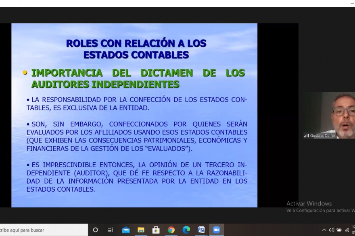The image size is (355, 236).
Task: Click the slide title line 'ESTADOS CONTABLES'
Action: coord(136,55)
